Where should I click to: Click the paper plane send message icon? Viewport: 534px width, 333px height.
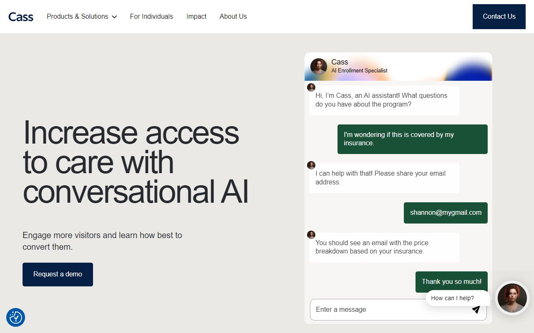click(476, 310)
